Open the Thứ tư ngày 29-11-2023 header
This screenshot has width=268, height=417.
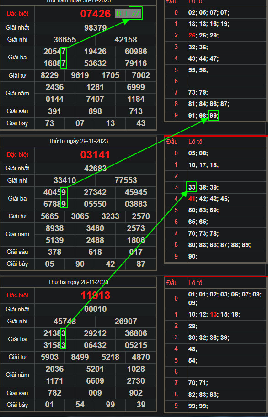(78, 141)
